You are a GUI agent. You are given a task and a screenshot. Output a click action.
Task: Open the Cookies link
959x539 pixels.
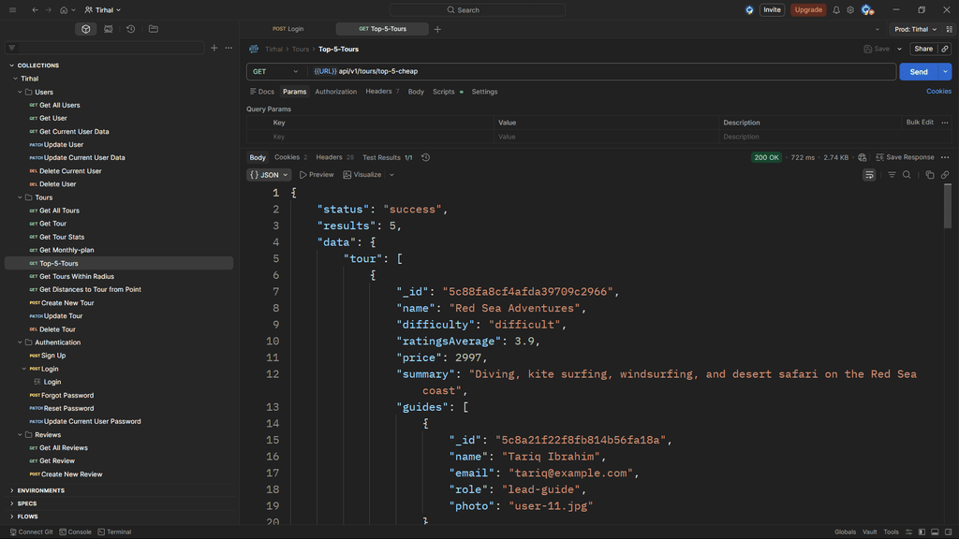pyautogui.click(x=938, y=92)
